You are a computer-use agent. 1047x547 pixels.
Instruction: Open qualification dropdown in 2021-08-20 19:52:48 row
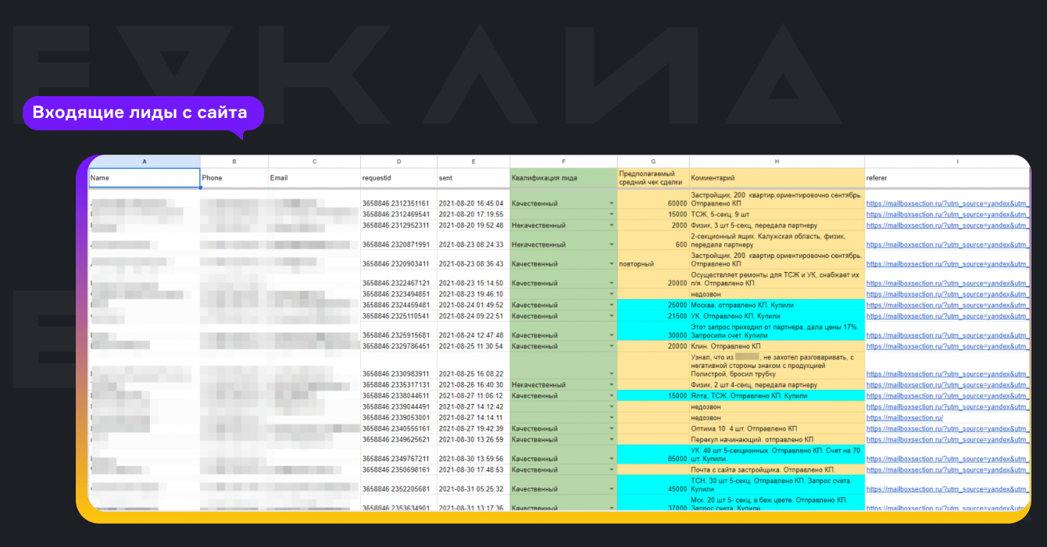(x=612, y=225)
